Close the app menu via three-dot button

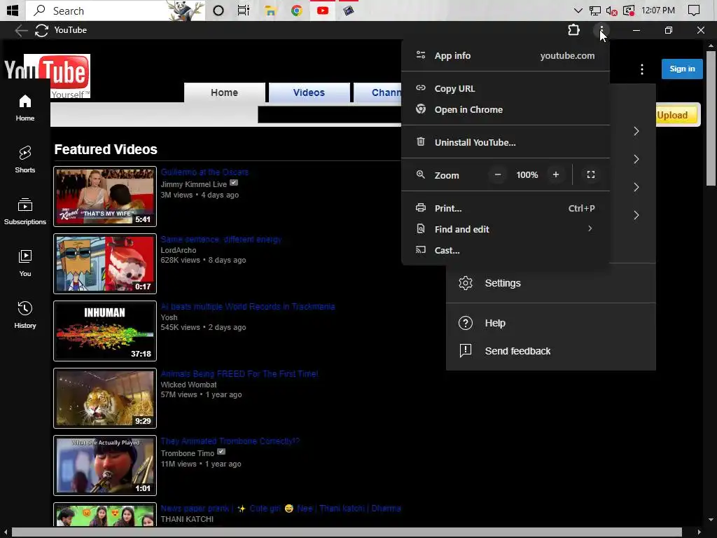coord(601,30)
